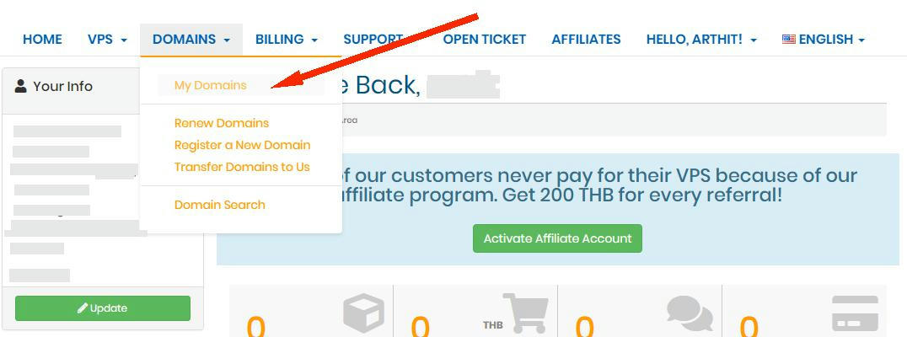Expand the VPS dropdown menu
The height and width of the screenshot is (337, 907).
click(107, 40)
